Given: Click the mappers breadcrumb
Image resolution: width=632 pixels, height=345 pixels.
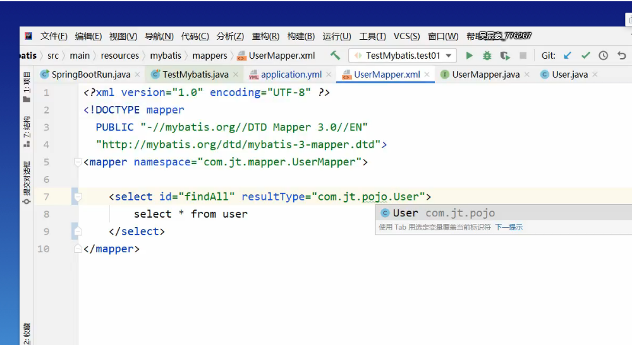Looking at the screenshot, I should 210,56.
